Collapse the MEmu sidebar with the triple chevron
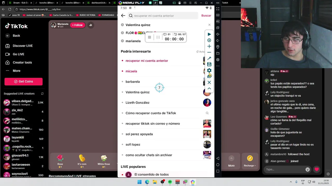332x186 pixels. [218, 3]
